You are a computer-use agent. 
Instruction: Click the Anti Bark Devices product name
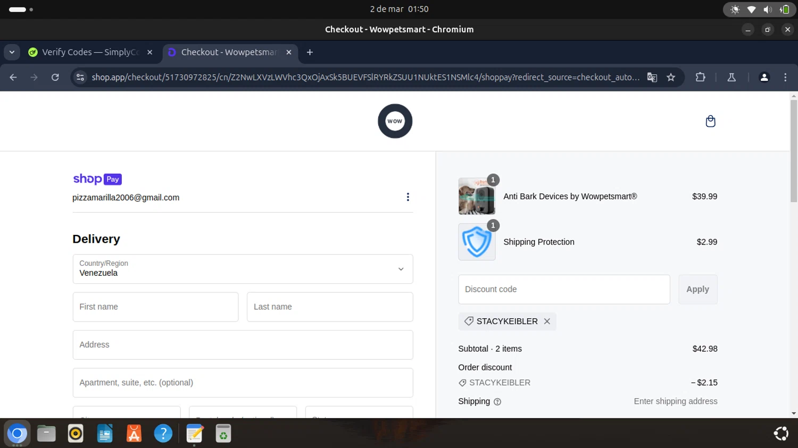(x=570, y=197)
